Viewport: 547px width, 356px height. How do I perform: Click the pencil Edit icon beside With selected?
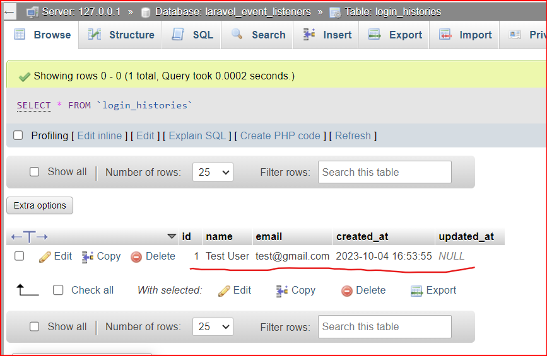[x=224, y=290]
